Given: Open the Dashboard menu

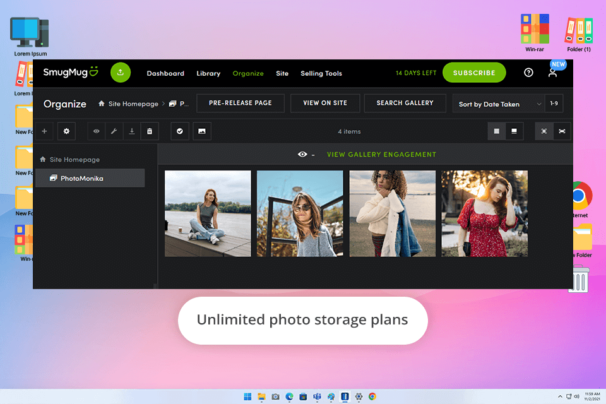Looking at the screenshot, I should (x=165, y=73).
